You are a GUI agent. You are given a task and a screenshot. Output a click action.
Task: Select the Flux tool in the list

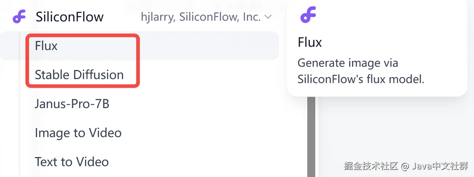(46, 46)
